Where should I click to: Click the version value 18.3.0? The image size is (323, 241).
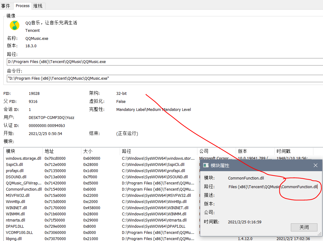tap(31, 46)
